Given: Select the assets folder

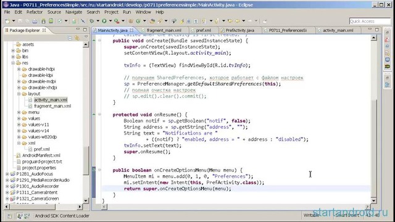Looking at the screenshot, I should [28, 44].
